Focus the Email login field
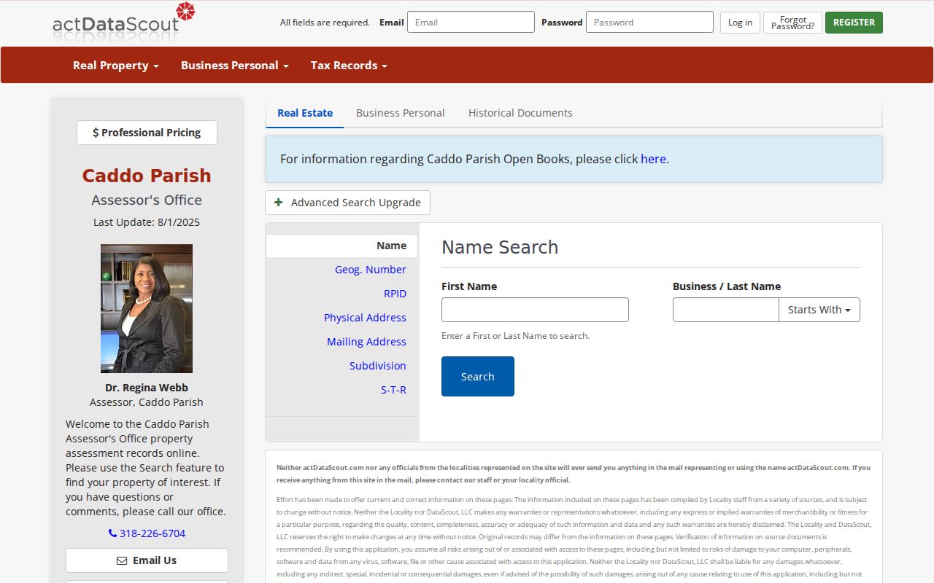The image size is (934, 583). tap(471, 22)
